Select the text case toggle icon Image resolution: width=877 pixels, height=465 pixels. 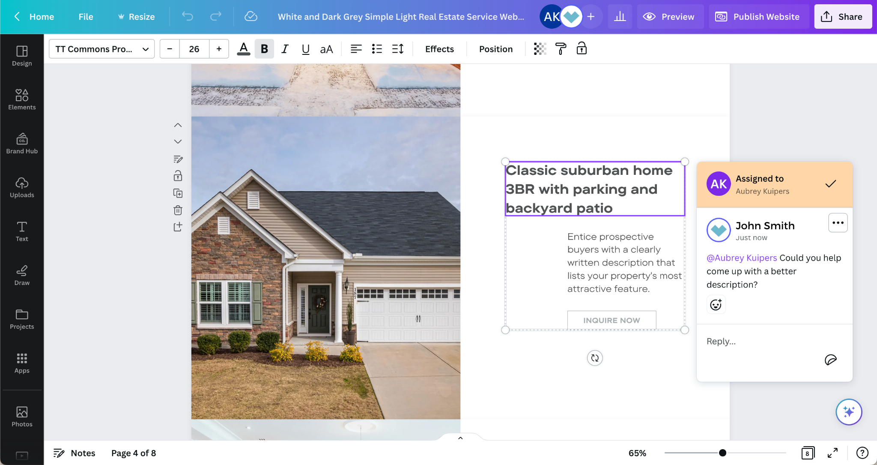[x=326, y=49]
